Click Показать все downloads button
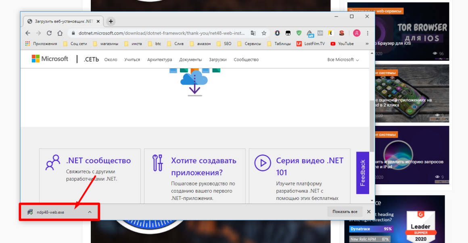The width and height of the screenshot is (468, 243). pos(345,212)
